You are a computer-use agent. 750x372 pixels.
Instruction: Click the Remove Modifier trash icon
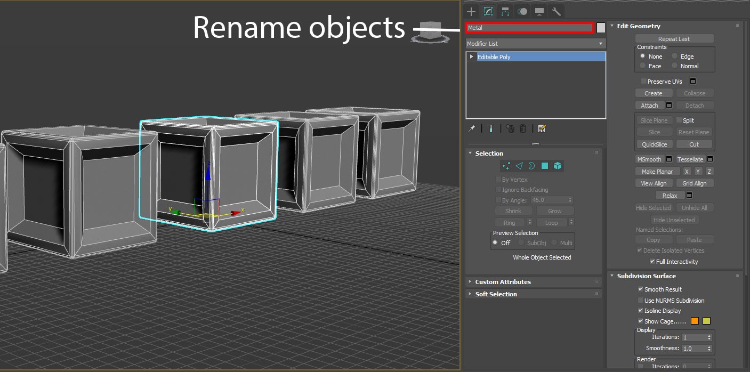click(523, 128)
